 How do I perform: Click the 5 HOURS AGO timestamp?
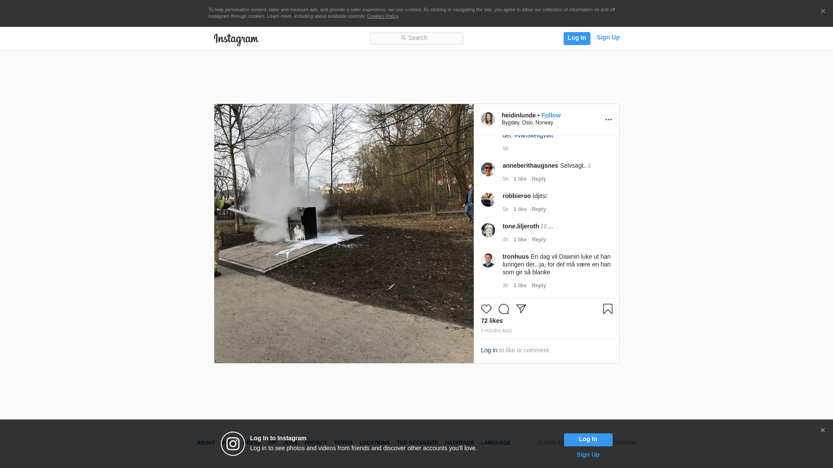[x=496, y=331]
